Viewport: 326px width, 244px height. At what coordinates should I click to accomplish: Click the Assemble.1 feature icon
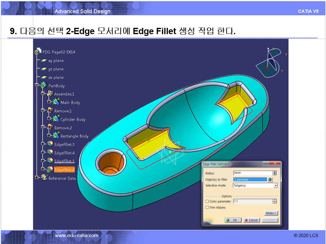tap(50, 94)
